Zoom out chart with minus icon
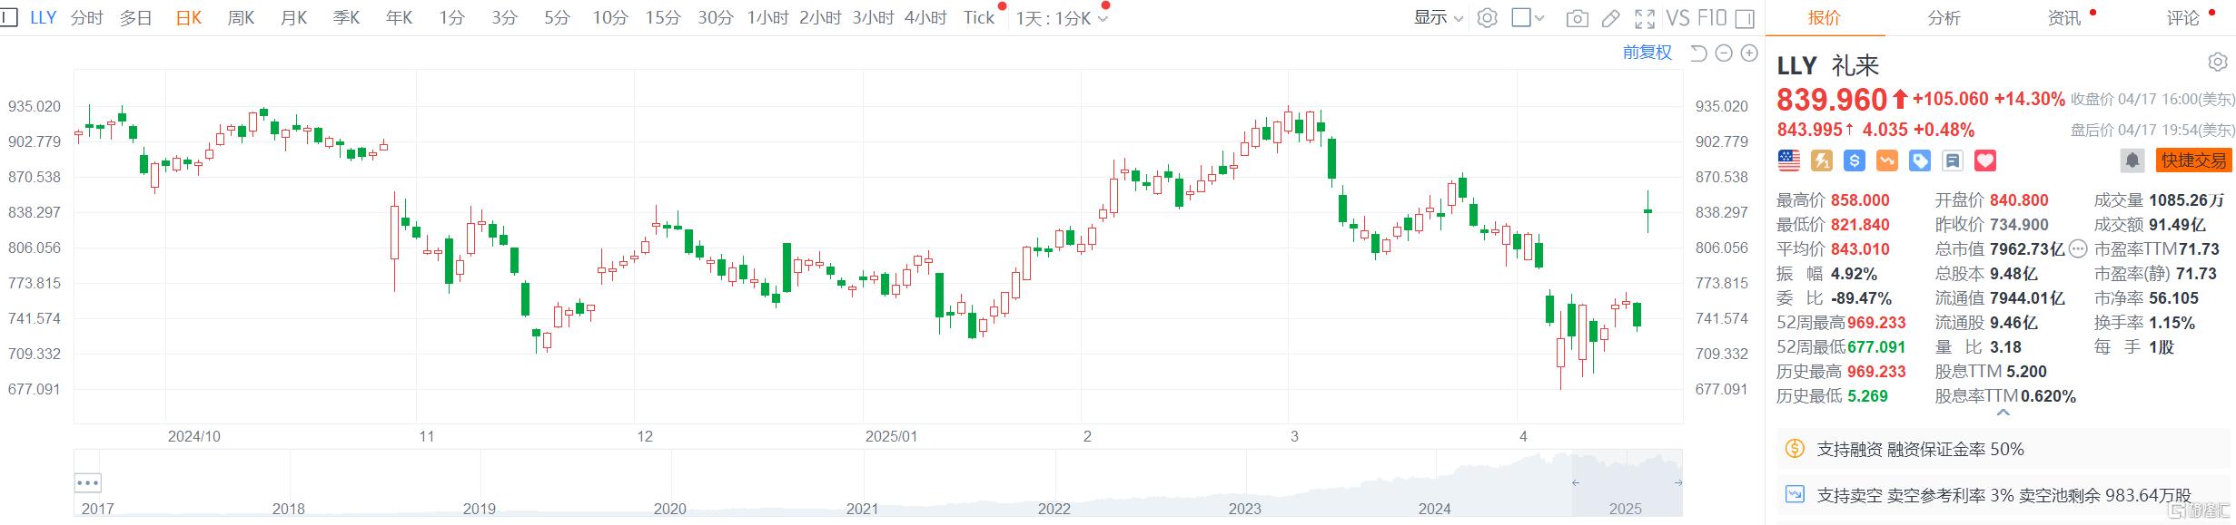This screenshot has height=525, width=2236. click(1724, 53)
